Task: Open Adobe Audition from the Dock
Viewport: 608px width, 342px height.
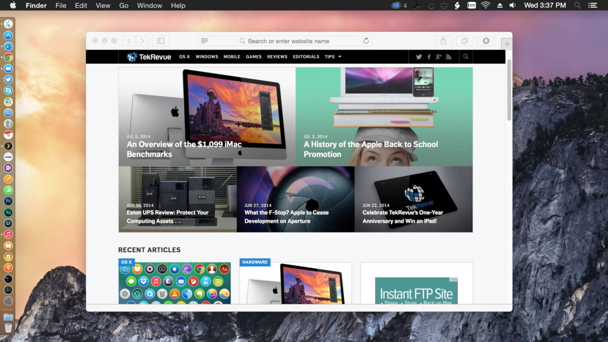Action: pyautogui.click(x=8, y=212)
